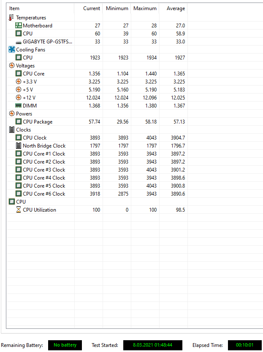Image resolution: width=263 pixels, height=352 pixels.
Task: Click the +12 V lightning icon
Action: 19,97
